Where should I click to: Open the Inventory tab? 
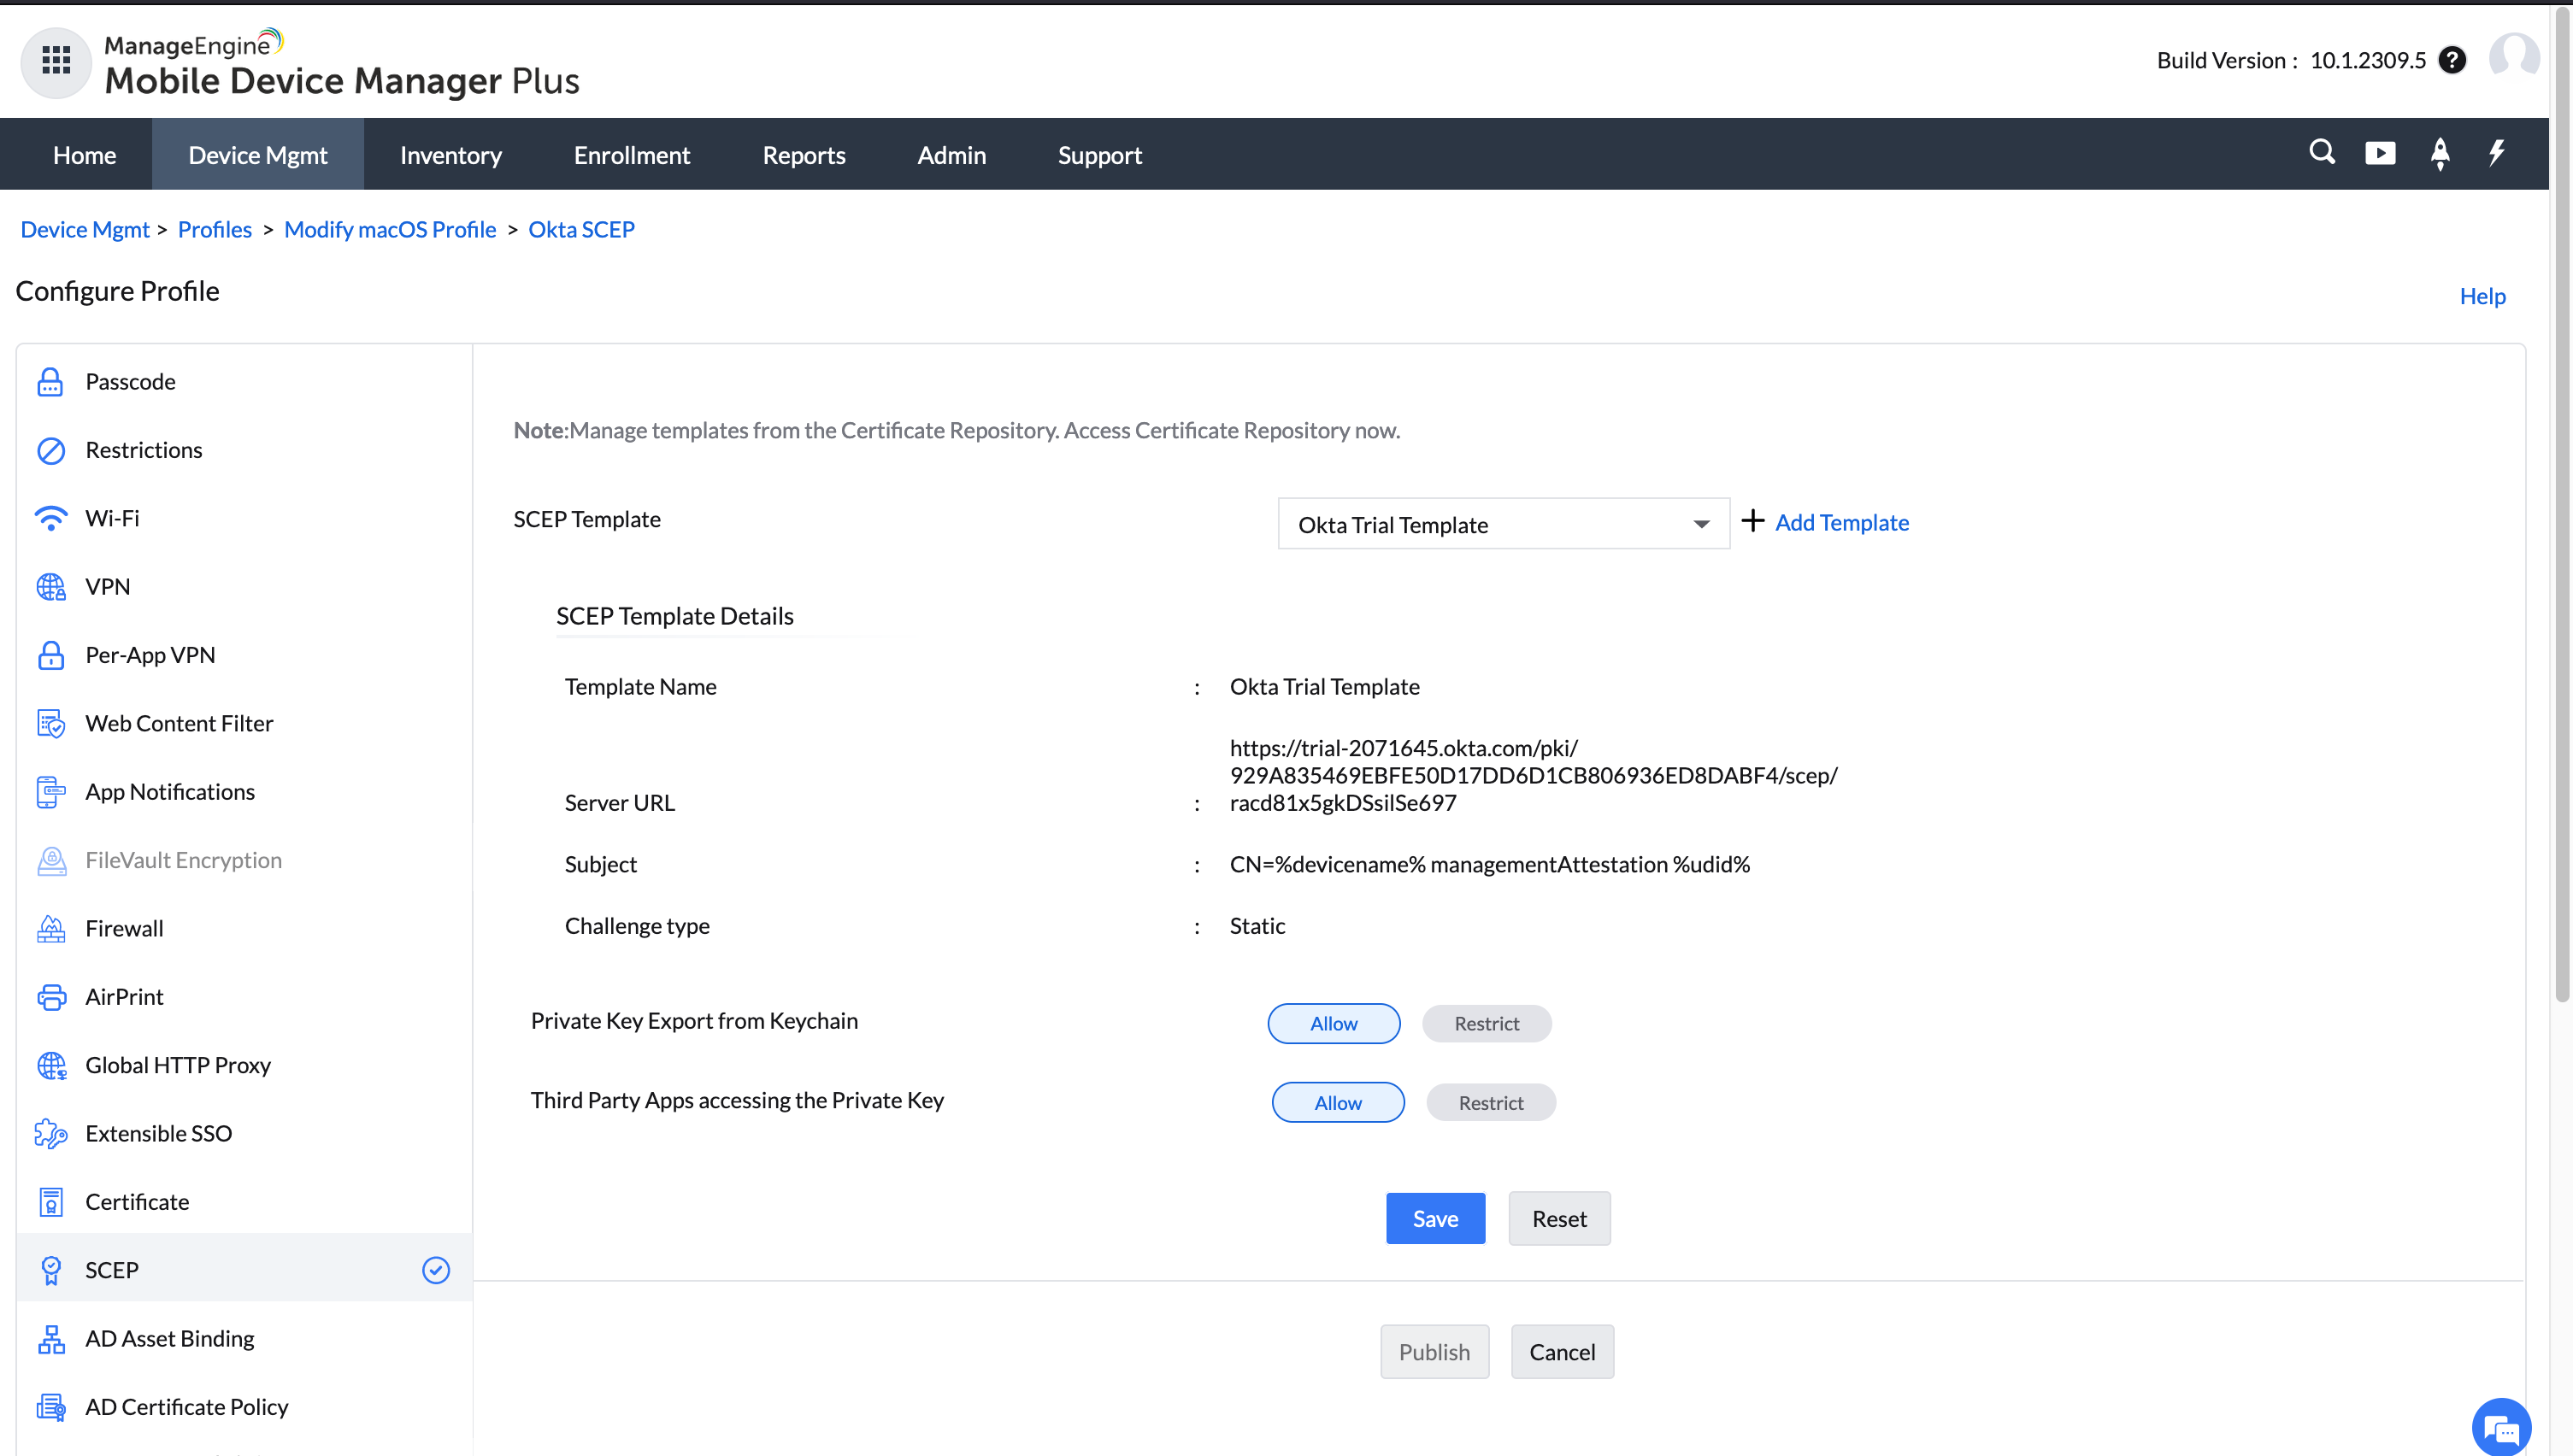click(450, 155)
